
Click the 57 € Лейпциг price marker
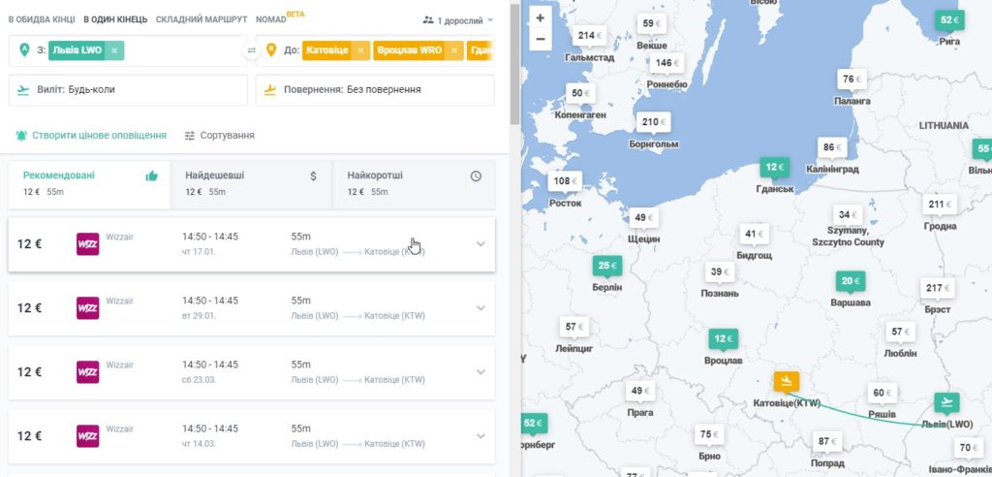click(x=574, y=328)
